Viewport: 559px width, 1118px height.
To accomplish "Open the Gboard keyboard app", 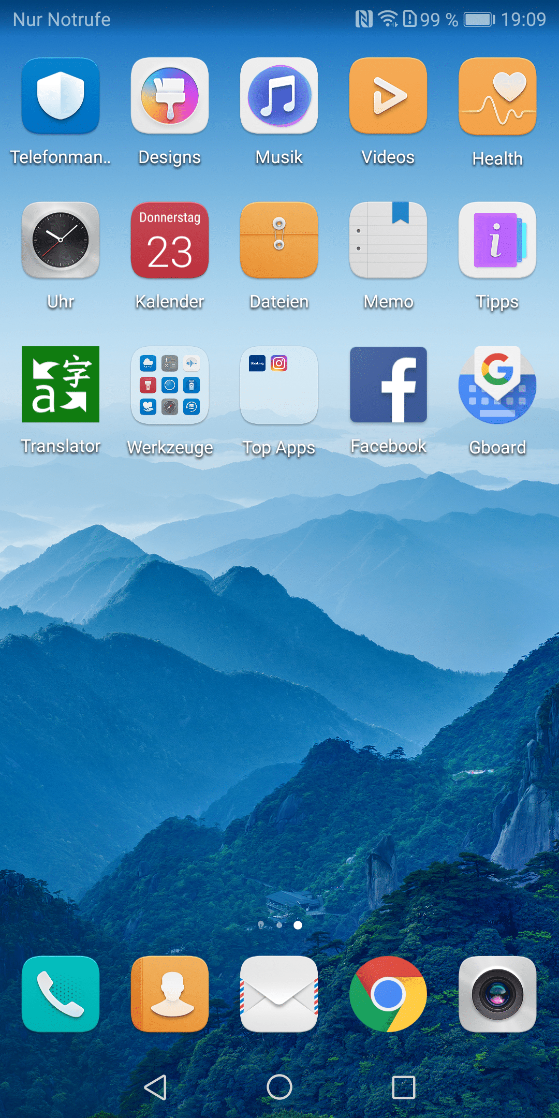I will [497, 386].
